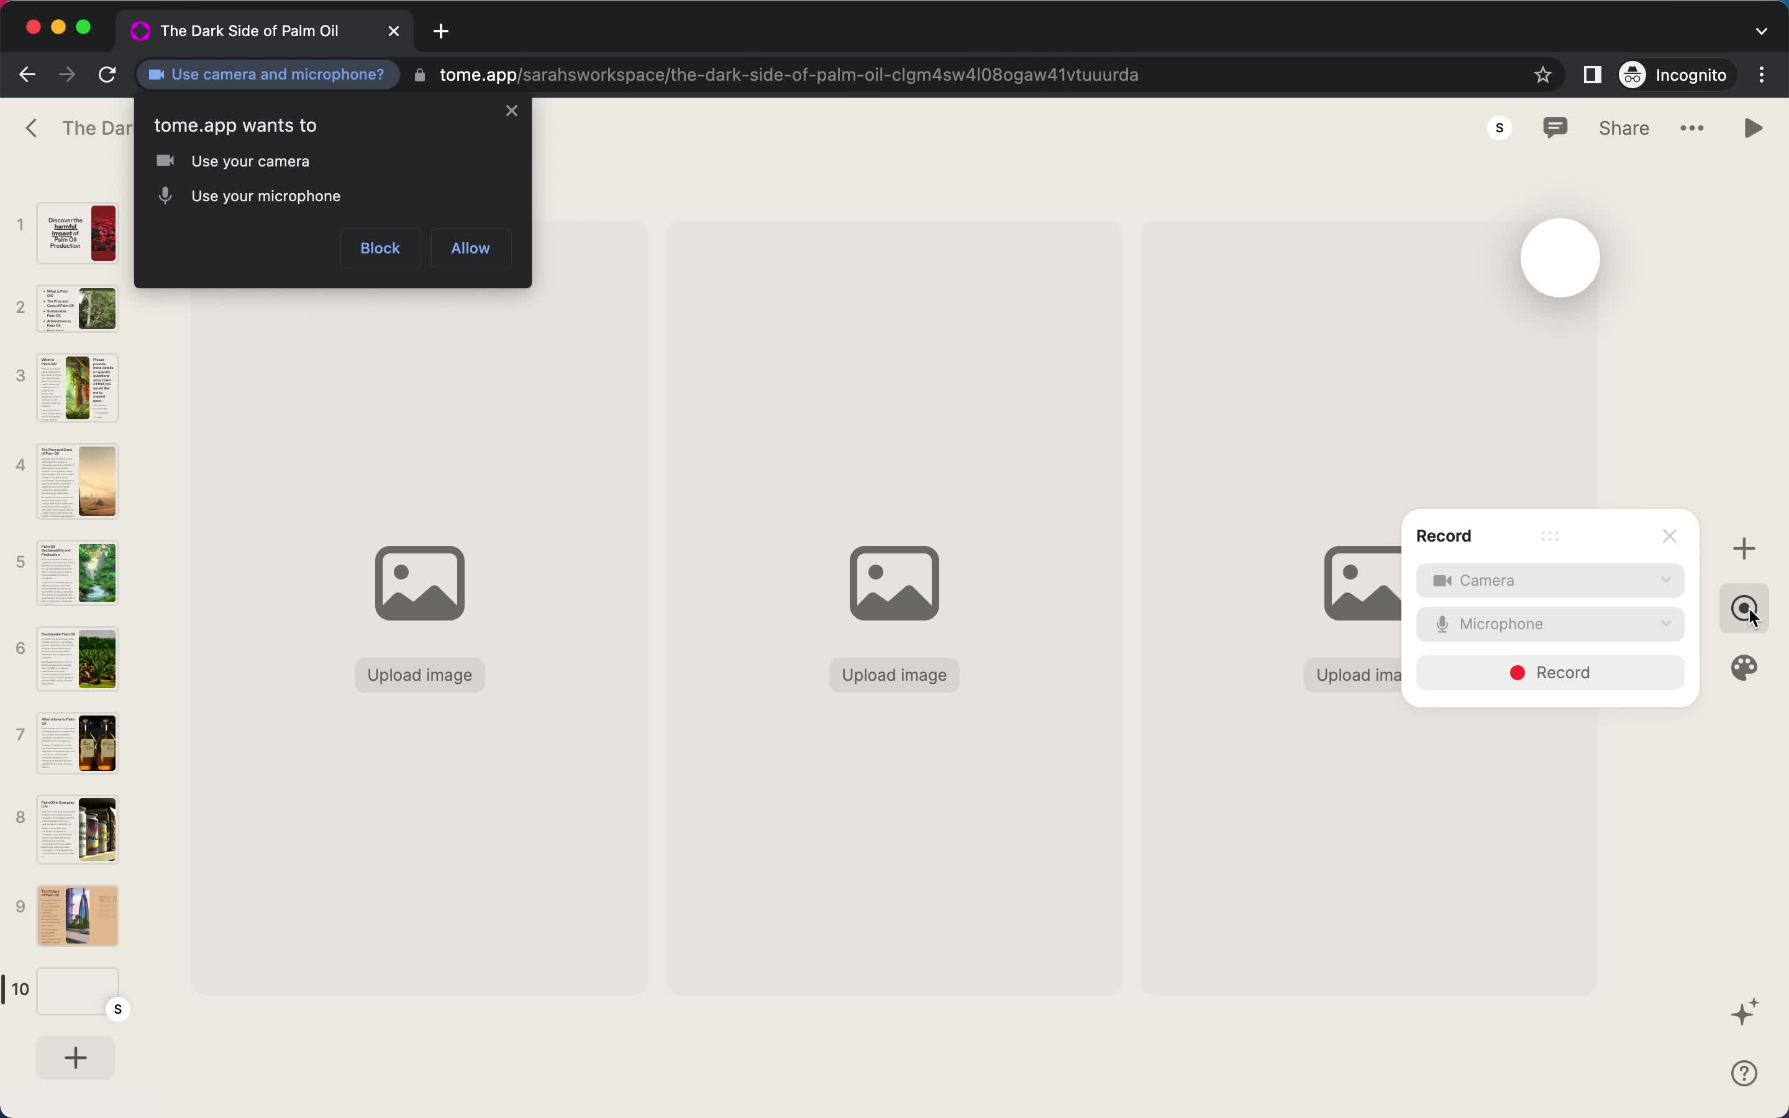1789x1118 pixels.
Task: Click the more options ellipsis icon
Action: 1692,127
